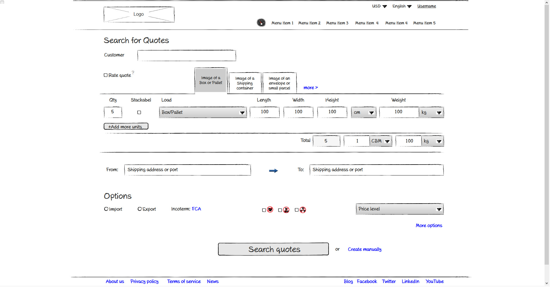
Task: Enable the Rate quote checkbox
Action: (x=106, y=75)
